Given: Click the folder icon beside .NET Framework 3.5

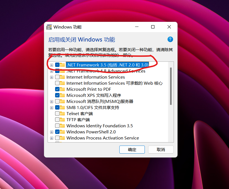Looking at the screenshot, I should 62,65.
